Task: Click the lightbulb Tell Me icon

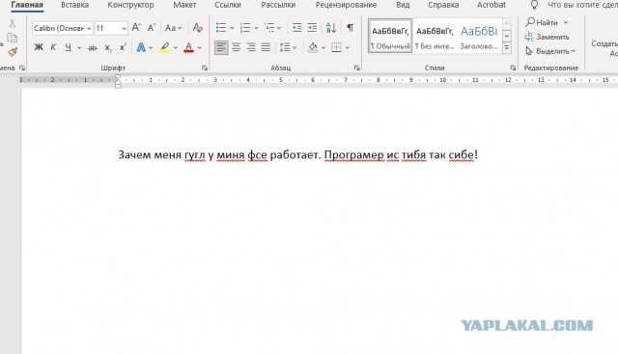Action: click(534, 5)
